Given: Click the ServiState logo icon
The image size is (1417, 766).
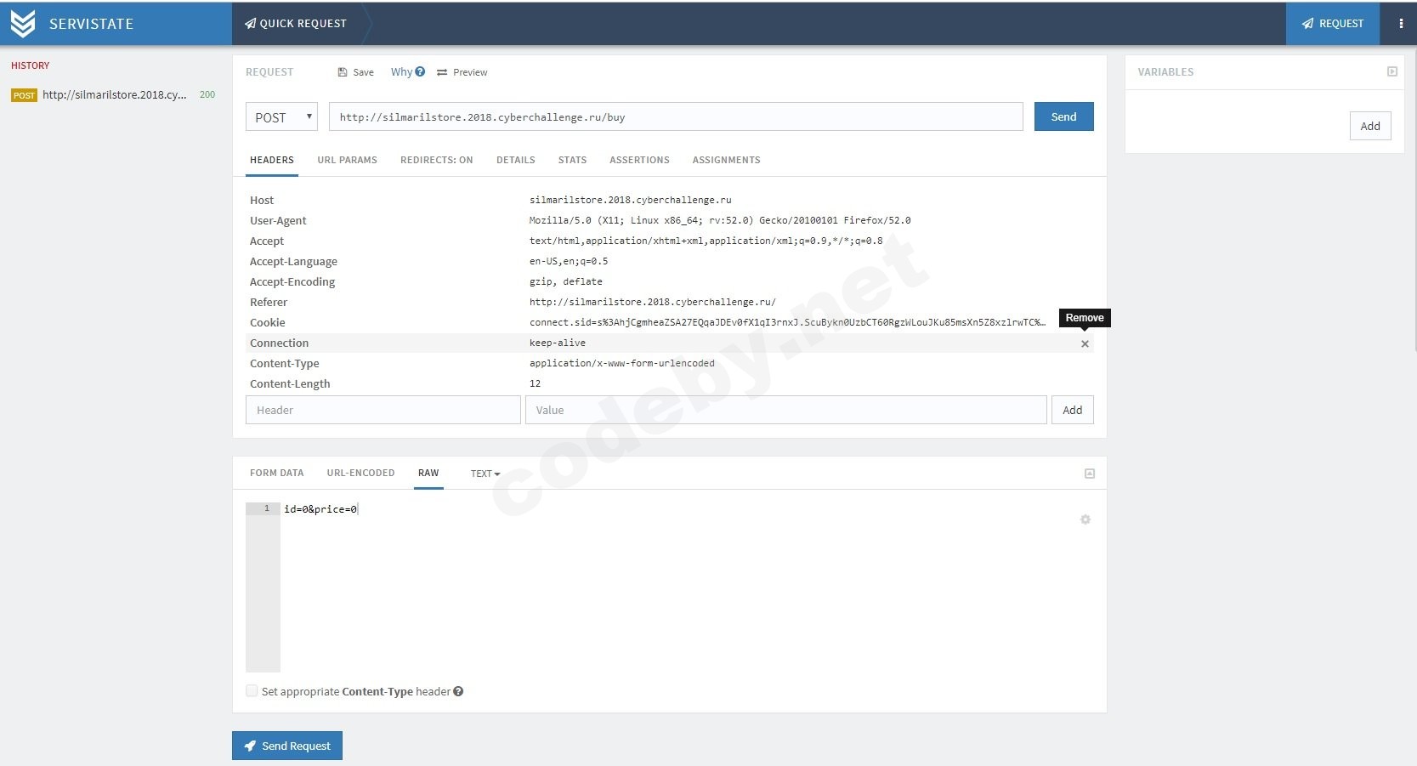Looking at the screenshot, I should point(23,24).
